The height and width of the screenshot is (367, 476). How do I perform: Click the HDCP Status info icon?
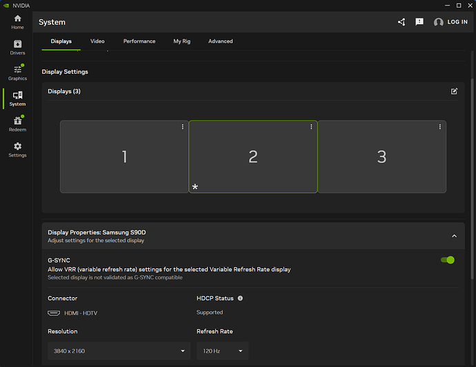click(x=240, y=299)
